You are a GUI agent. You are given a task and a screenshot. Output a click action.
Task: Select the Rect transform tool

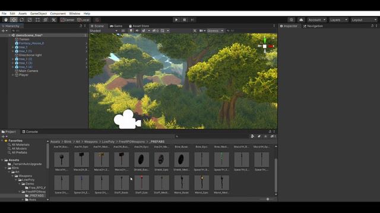click(37, 20)
